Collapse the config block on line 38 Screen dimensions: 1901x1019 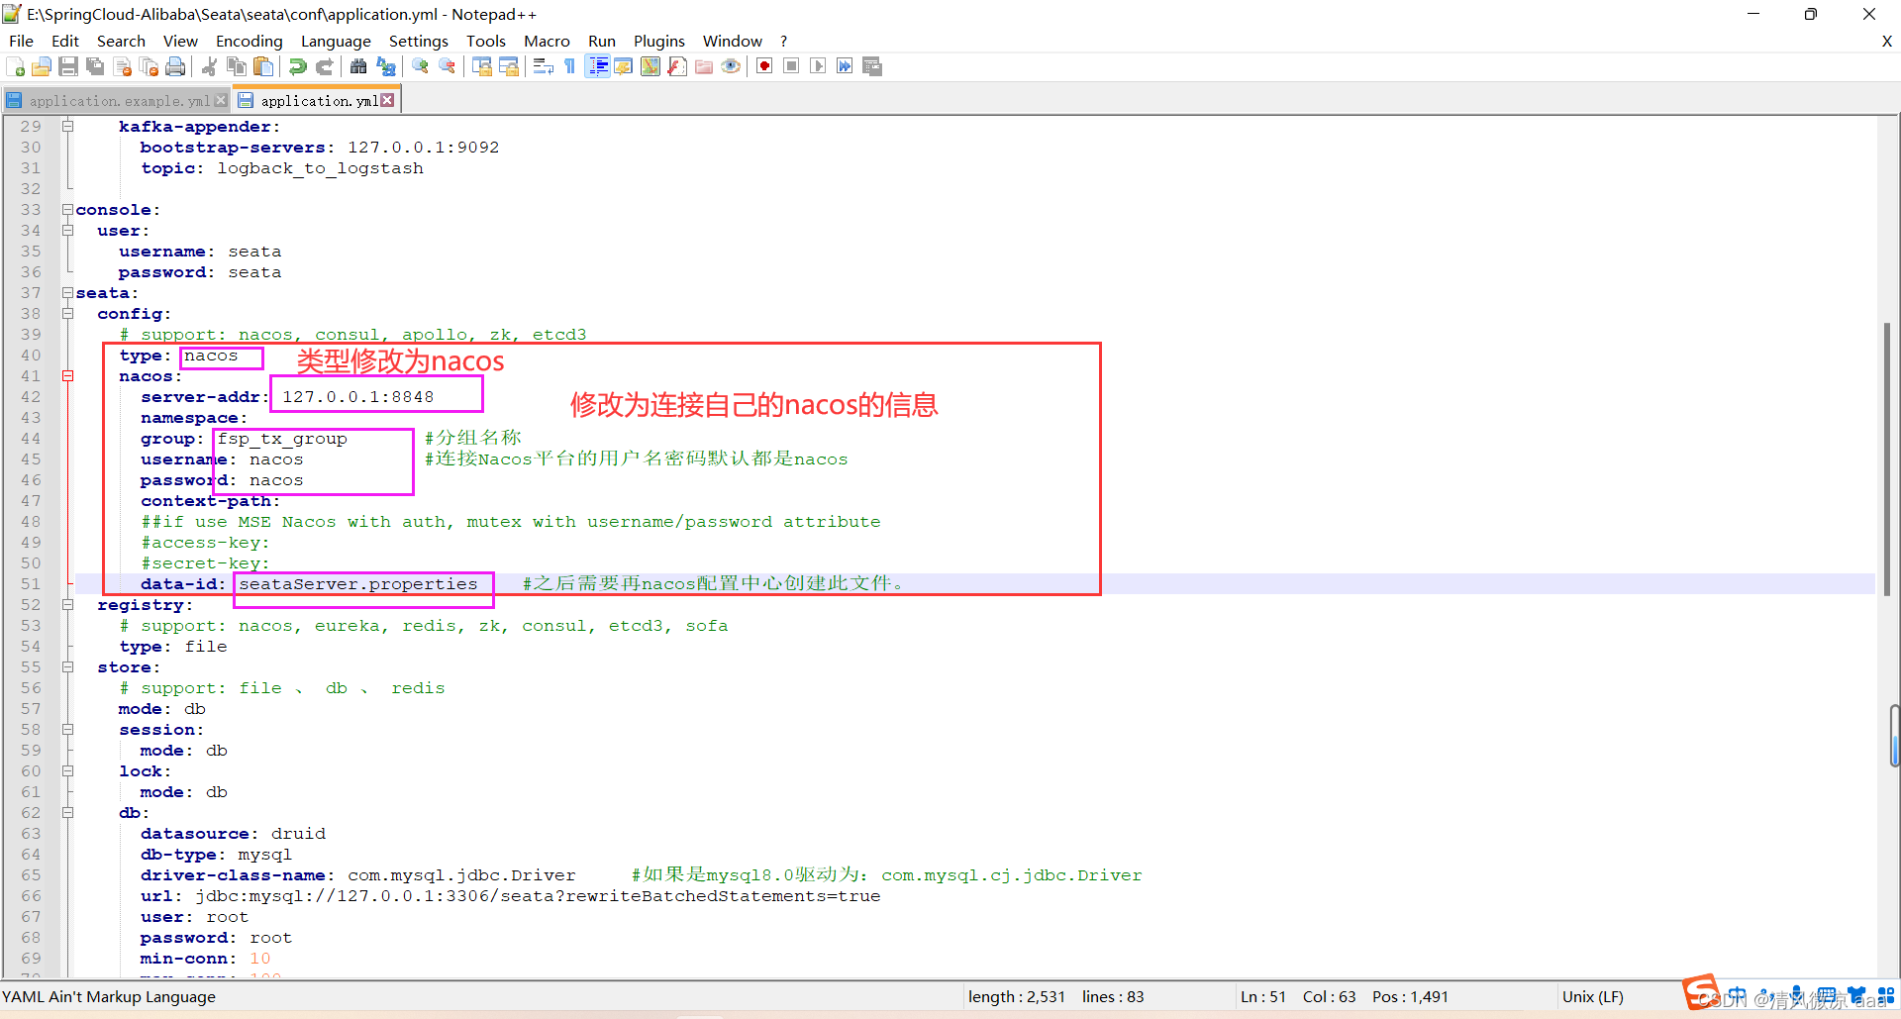tap(68, 314)
